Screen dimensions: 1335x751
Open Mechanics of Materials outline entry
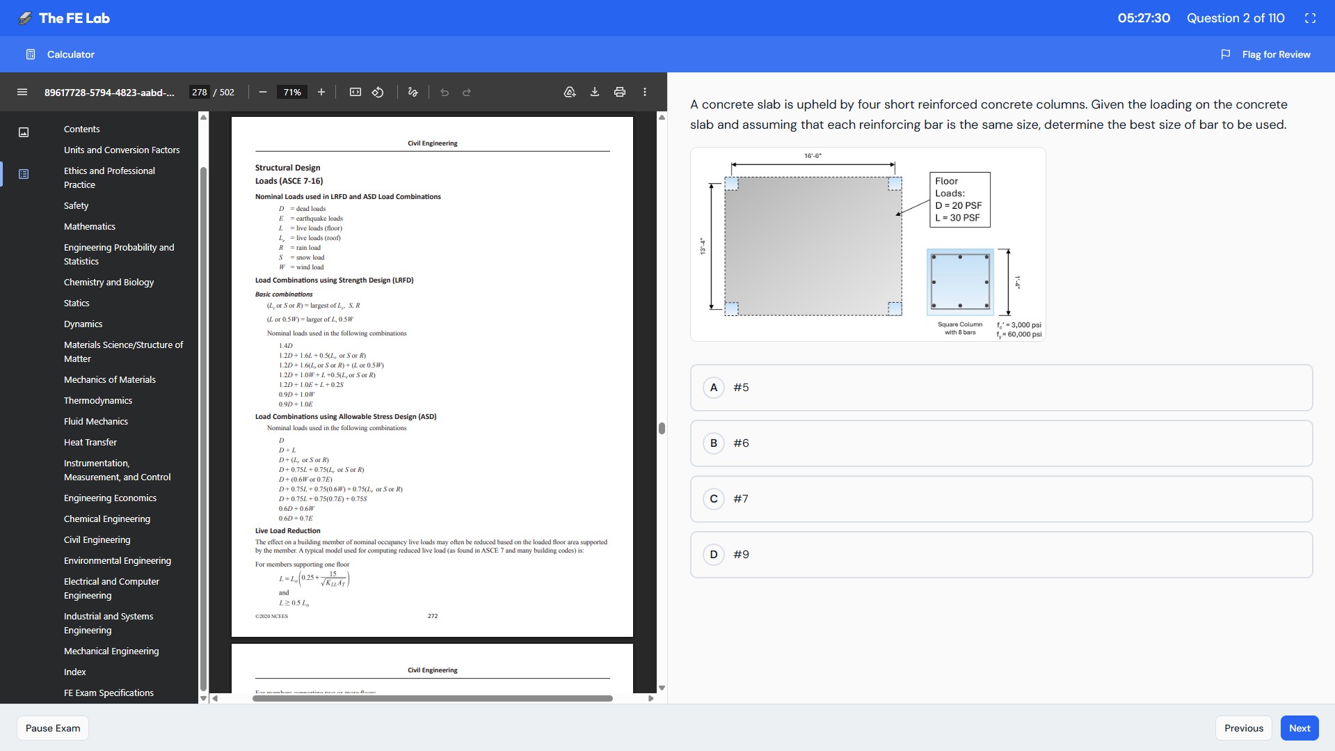[110, 379]
